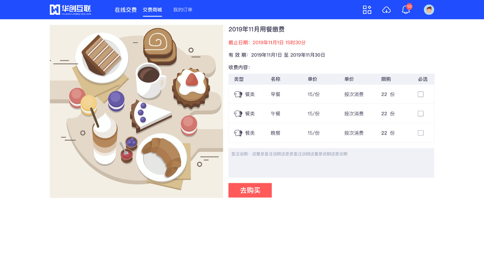Click the dessert product image
The height and width of the screenshot is (264, 484).
(137, 111)
